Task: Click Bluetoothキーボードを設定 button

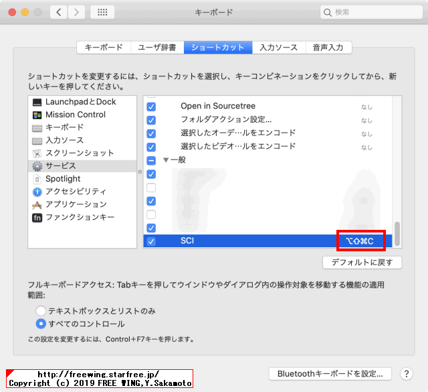Action: 330,374
